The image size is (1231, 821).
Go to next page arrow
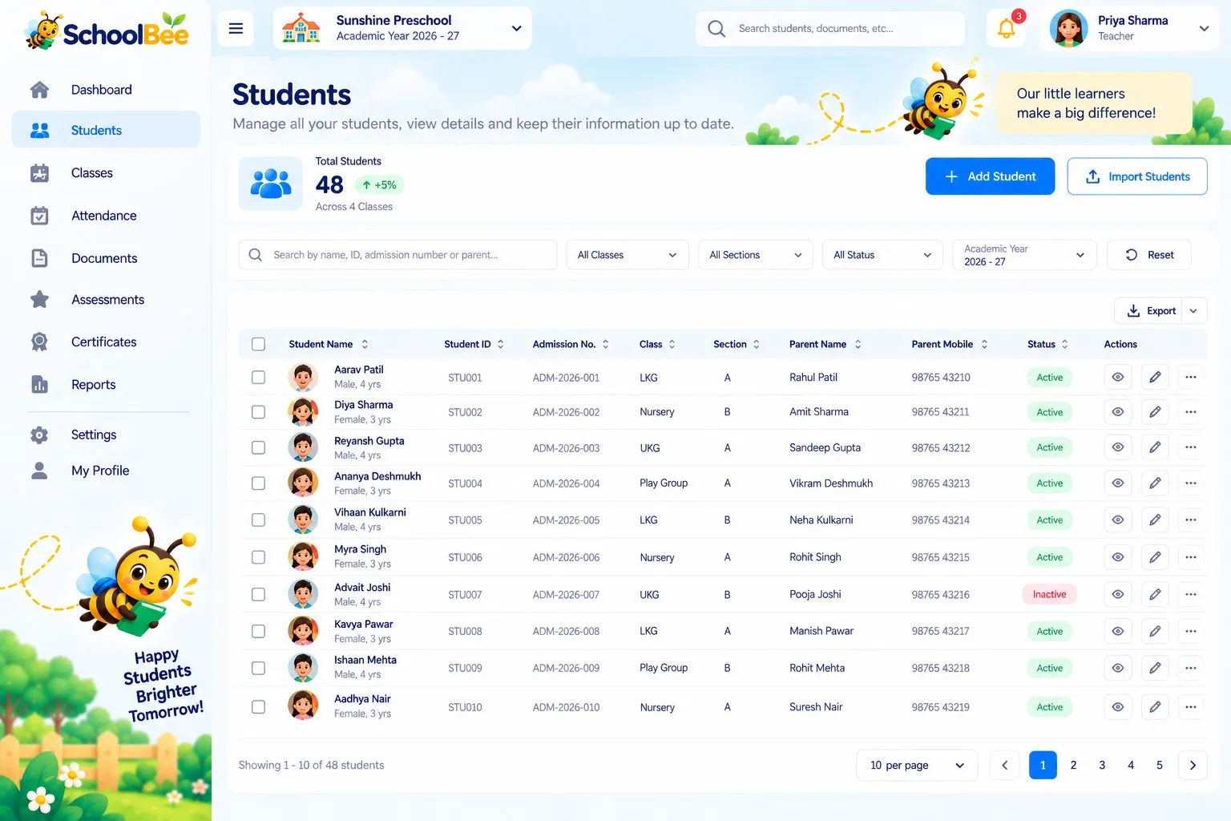[x=1193, y=765]
